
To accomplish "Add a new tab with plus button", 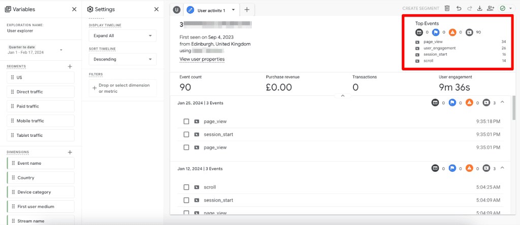I will (247, 10).
